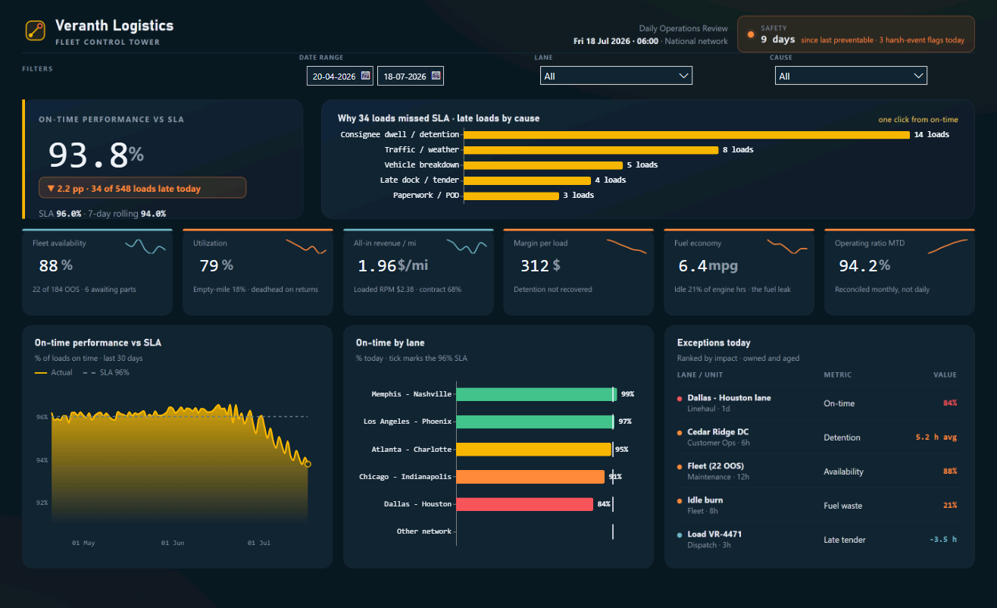Edit the end date field 18-07-2026

410,76
